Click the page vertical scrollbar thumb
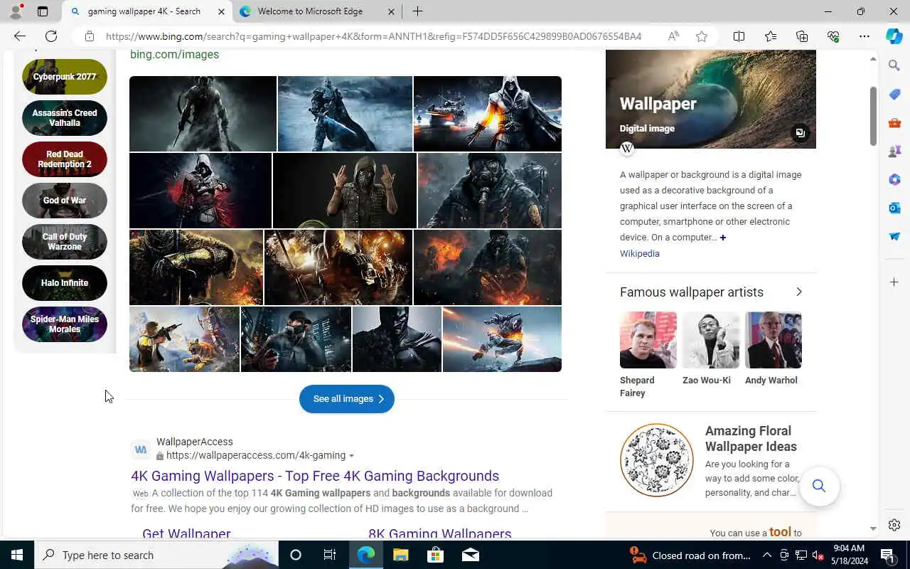 873,117
